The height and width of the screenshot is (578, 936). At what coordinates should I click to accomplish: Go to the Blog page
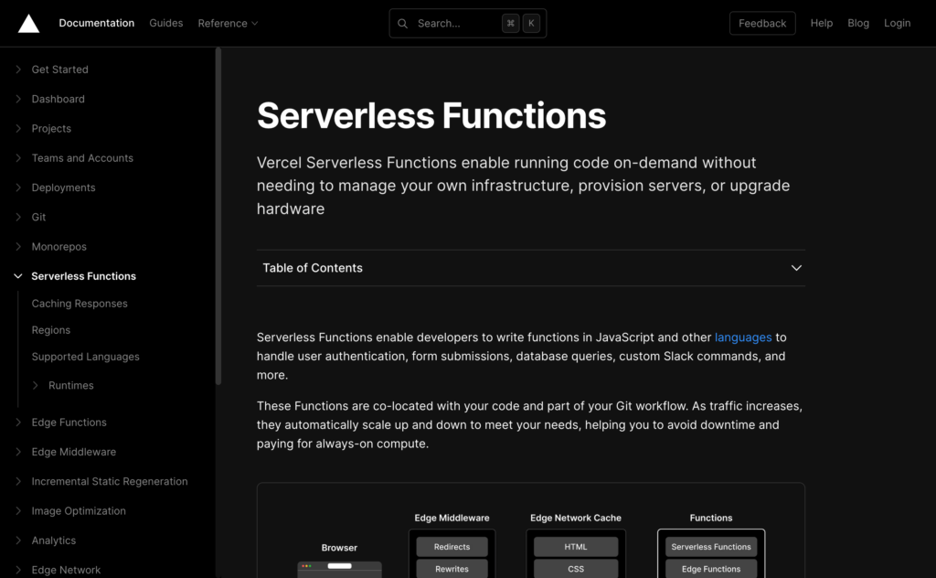click(858, 24)
